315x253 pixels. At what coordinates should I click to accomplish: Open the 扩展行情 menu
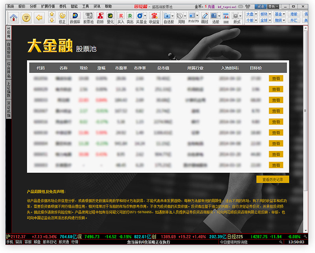pos(48,7)
